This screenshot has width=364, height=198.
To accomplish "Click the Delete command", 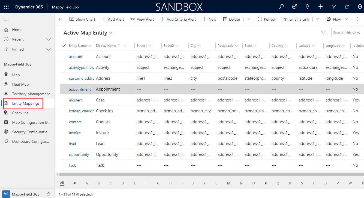I will pyautogui.click(x=231, y=19).
